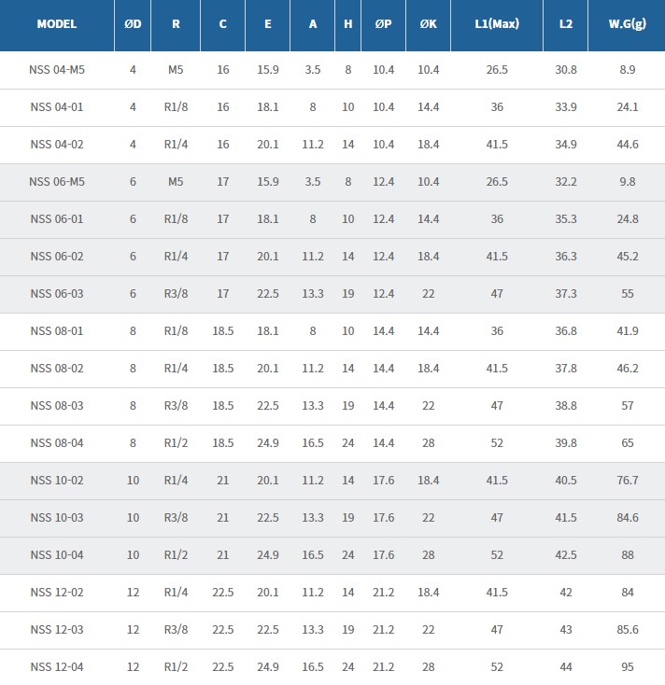Click weight value 76.7 in W.G column
Screen dimensions: 665x685
(627, 481)
